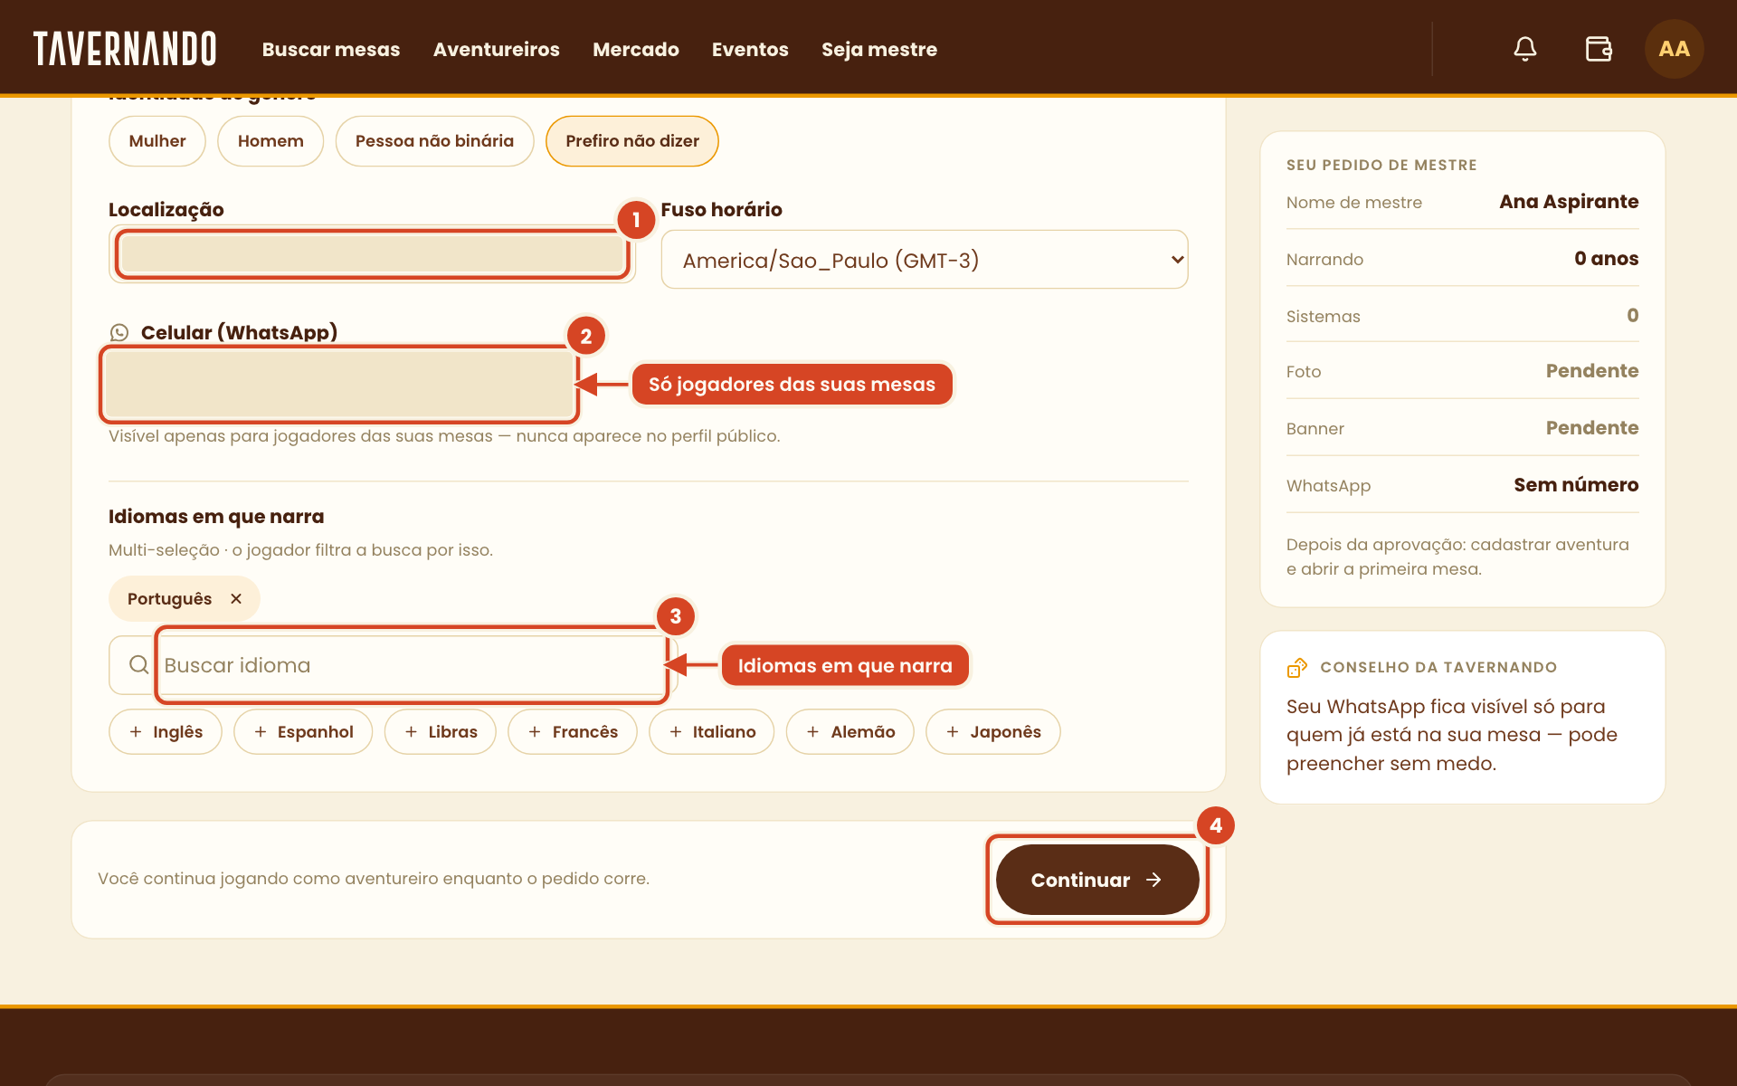1737x1086 pixels.
Task: Go to Buscar mesas
Action: point(331,49)
